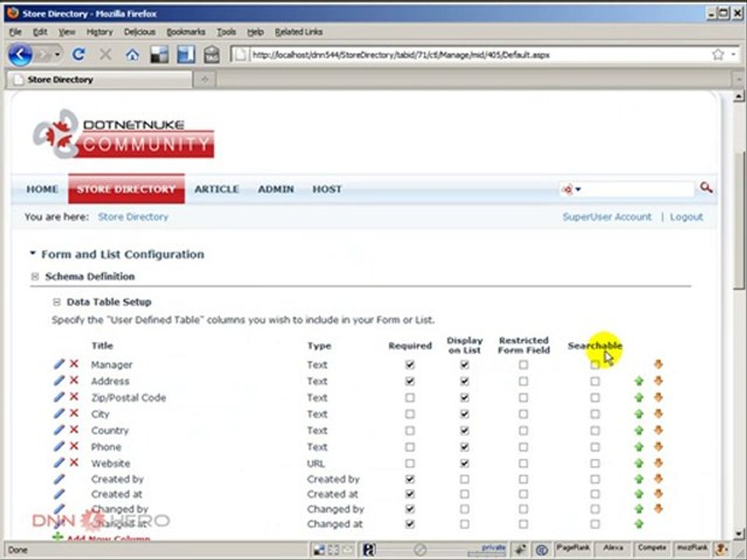Image resolution: width=747 pixels, height=560 pixels.
Task: Move the Website row up
Action: click(639, 464)
